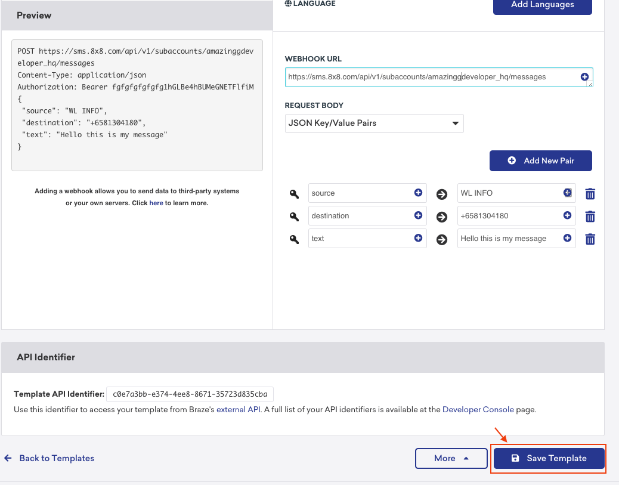Click plus icon in +6581304180 value field

click(568, 215)
